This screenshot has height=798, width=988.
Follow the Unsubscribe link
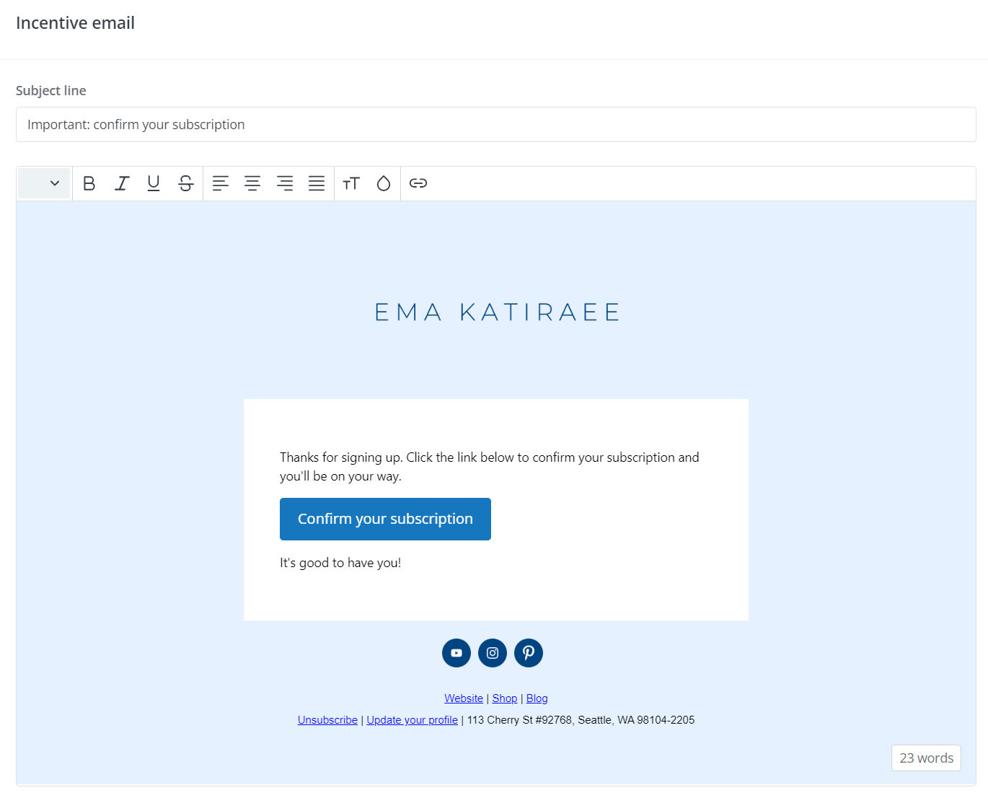click(x=327, y=719)
